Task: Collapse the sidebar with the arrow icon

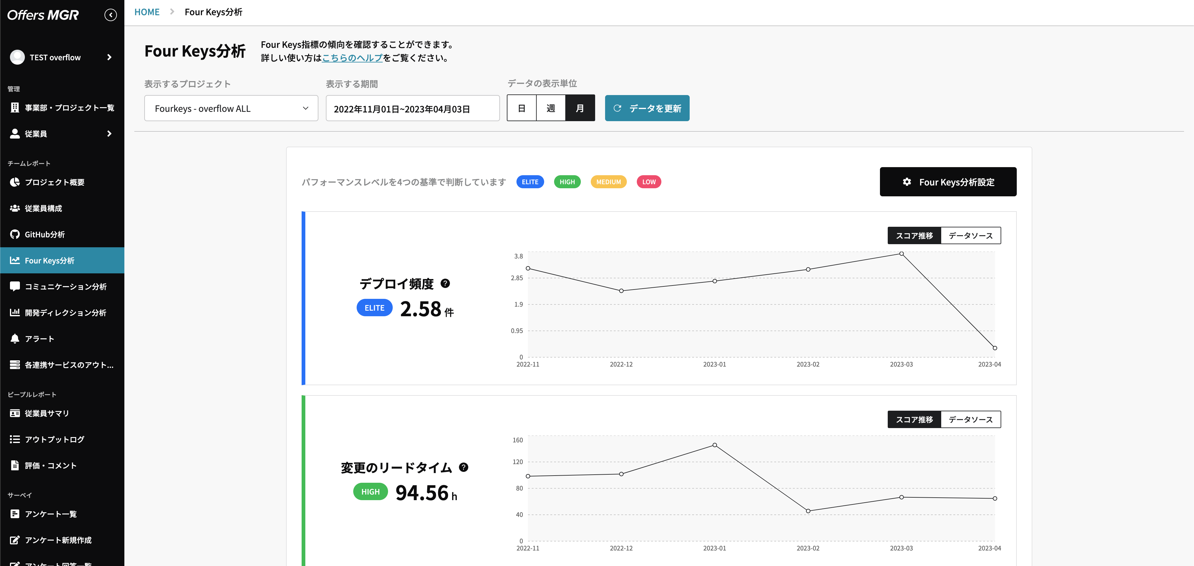Action: [110, 15]
